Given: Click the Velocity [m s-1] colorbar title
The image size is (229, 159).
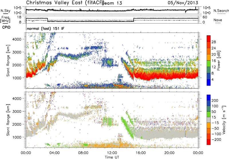Looking at the screenshot, I should coord(224,120).
